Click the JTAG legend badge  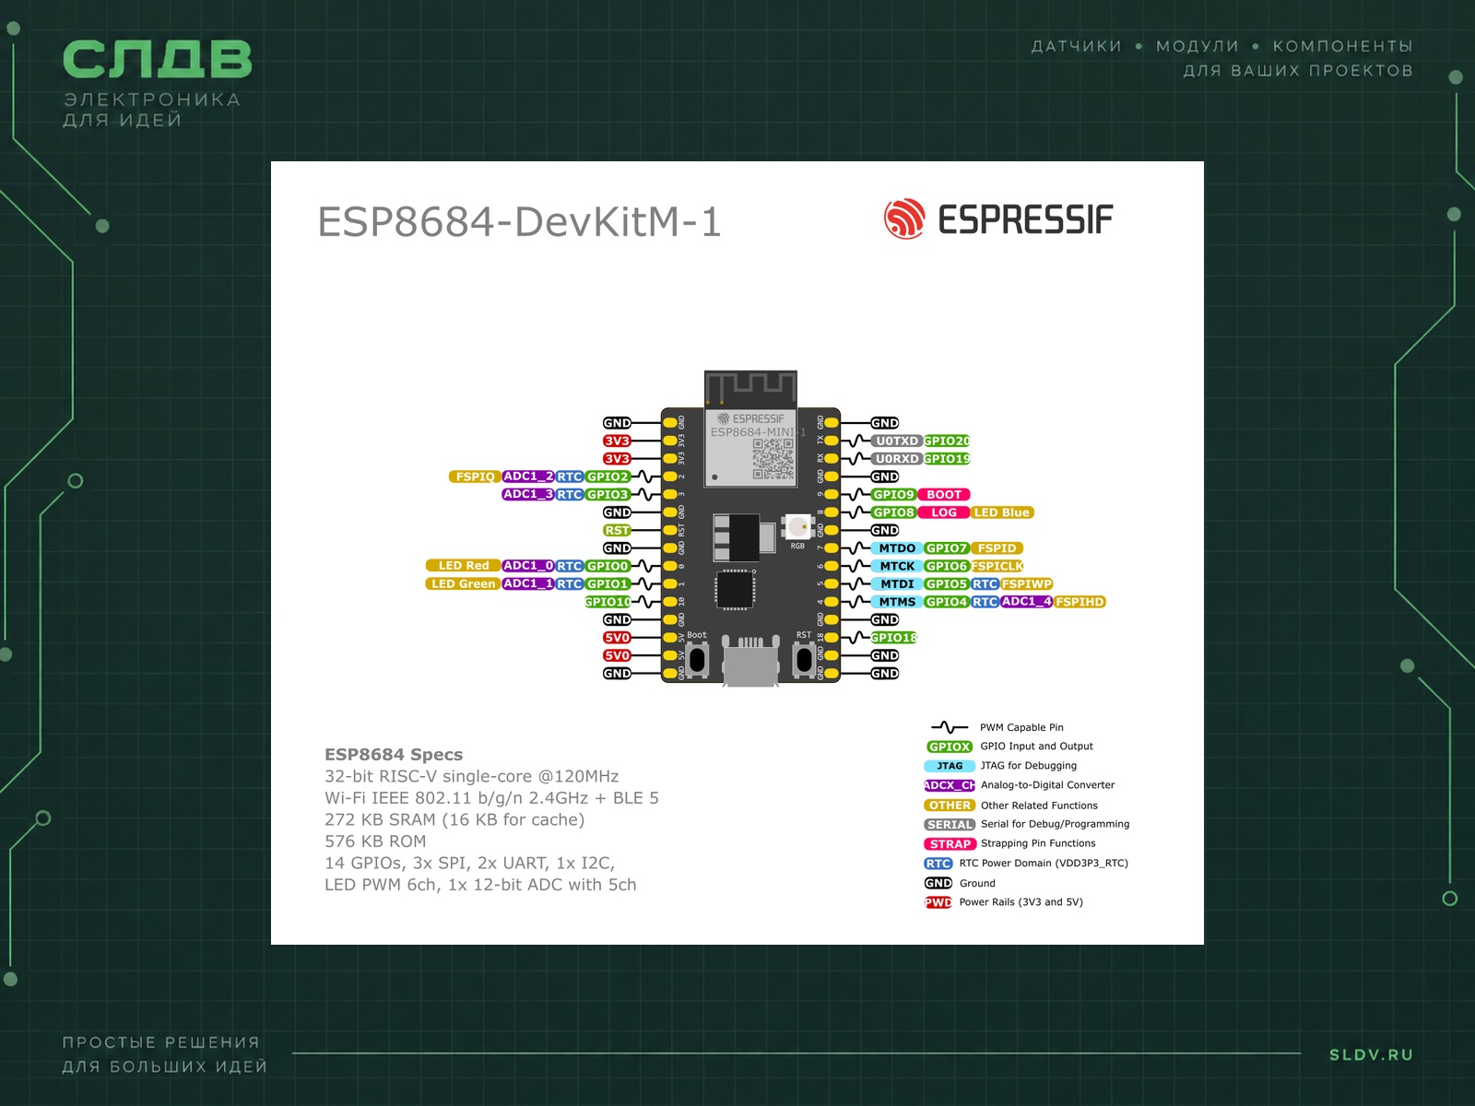pos(950,766)
